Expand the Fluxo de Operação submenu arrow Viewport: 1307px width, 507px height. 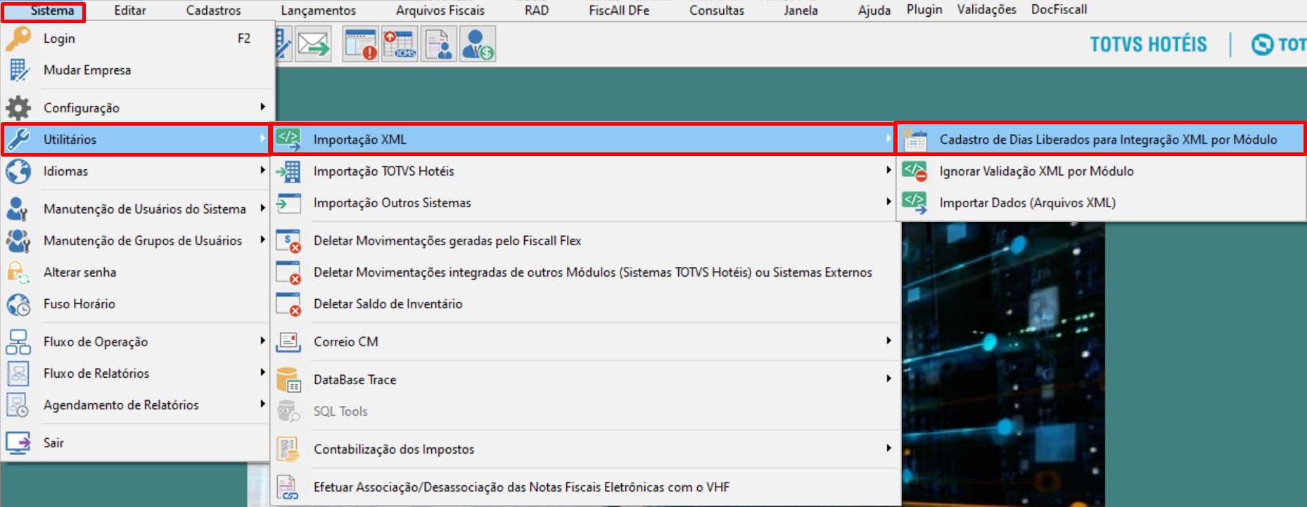(x=262, y=341)
